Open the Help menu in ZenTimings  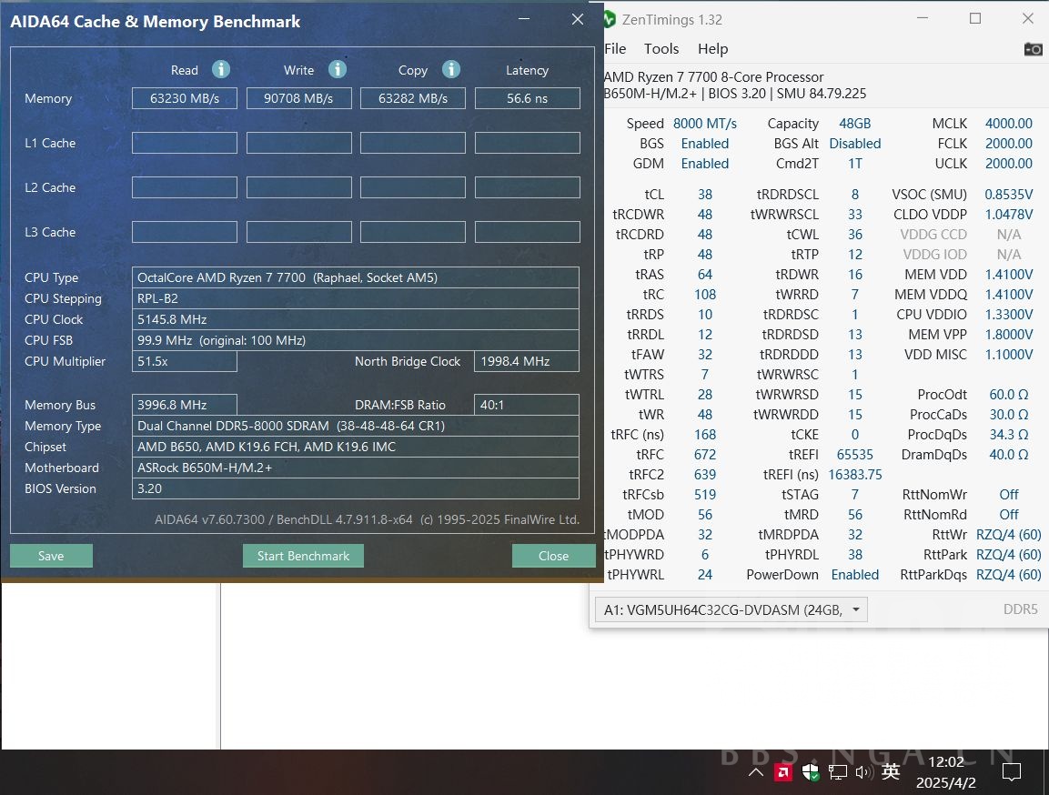712,48
